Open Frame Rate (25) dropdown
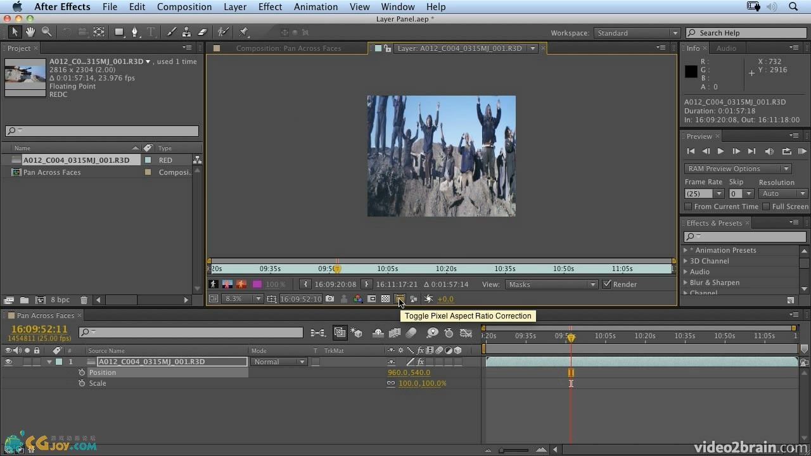Screen dimensions: 811x456 point(704,193)
